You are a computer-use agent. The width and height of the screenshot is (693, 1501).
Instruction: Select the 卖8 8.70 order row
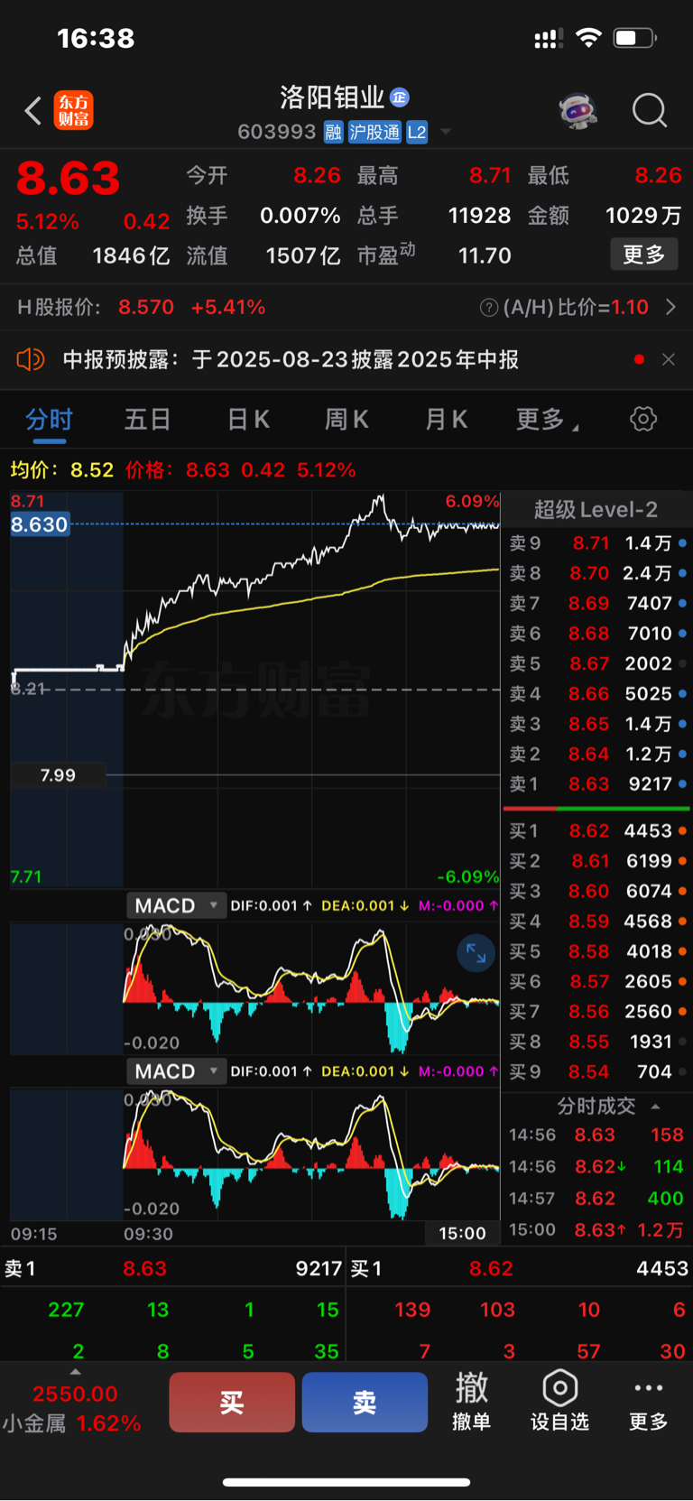(x=597, y=573)
